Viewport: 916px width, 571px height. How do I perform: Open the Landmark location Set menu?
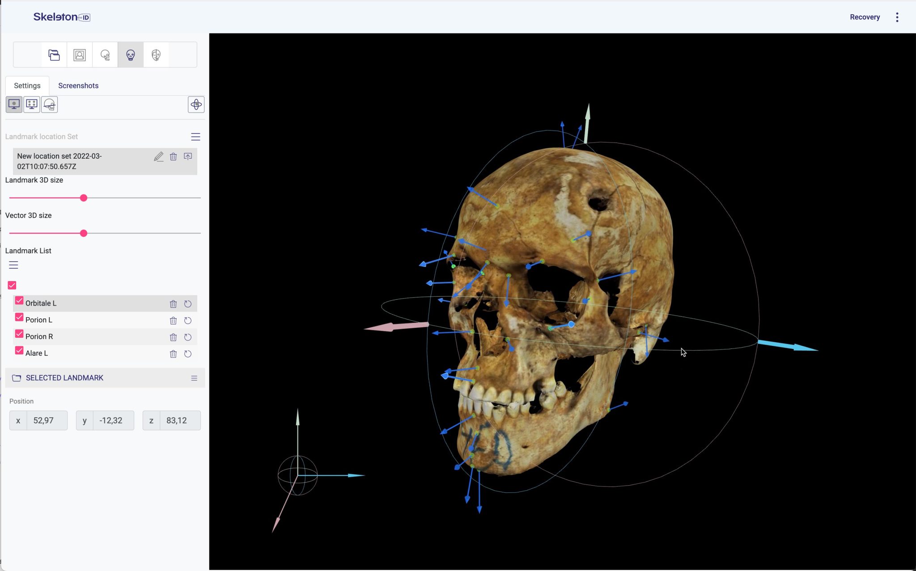coord(195,137)
